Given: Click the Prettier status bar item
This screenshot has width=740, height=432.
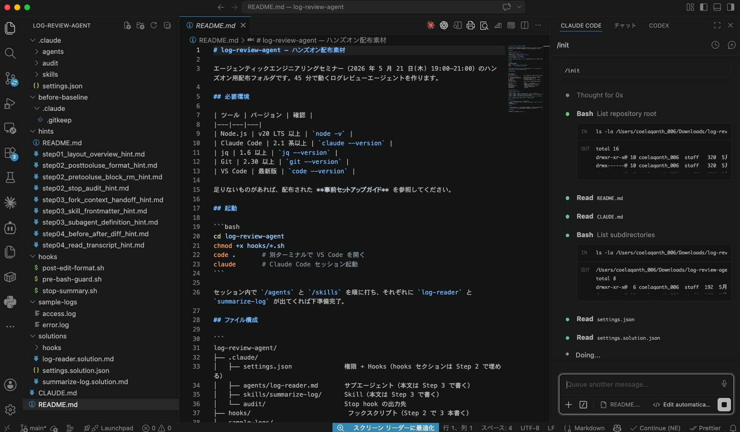Looking at the screenshot, I should tap(705, 428).
